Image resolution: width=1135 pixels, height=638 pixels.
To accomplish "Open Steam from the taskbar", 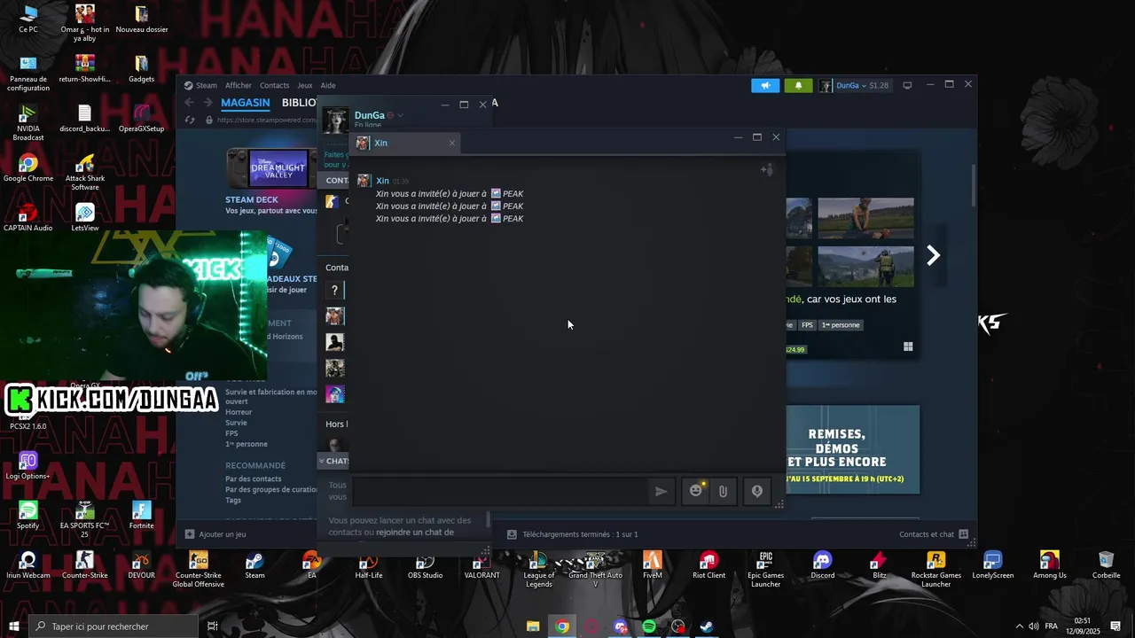I will click(x=707, y=626).
